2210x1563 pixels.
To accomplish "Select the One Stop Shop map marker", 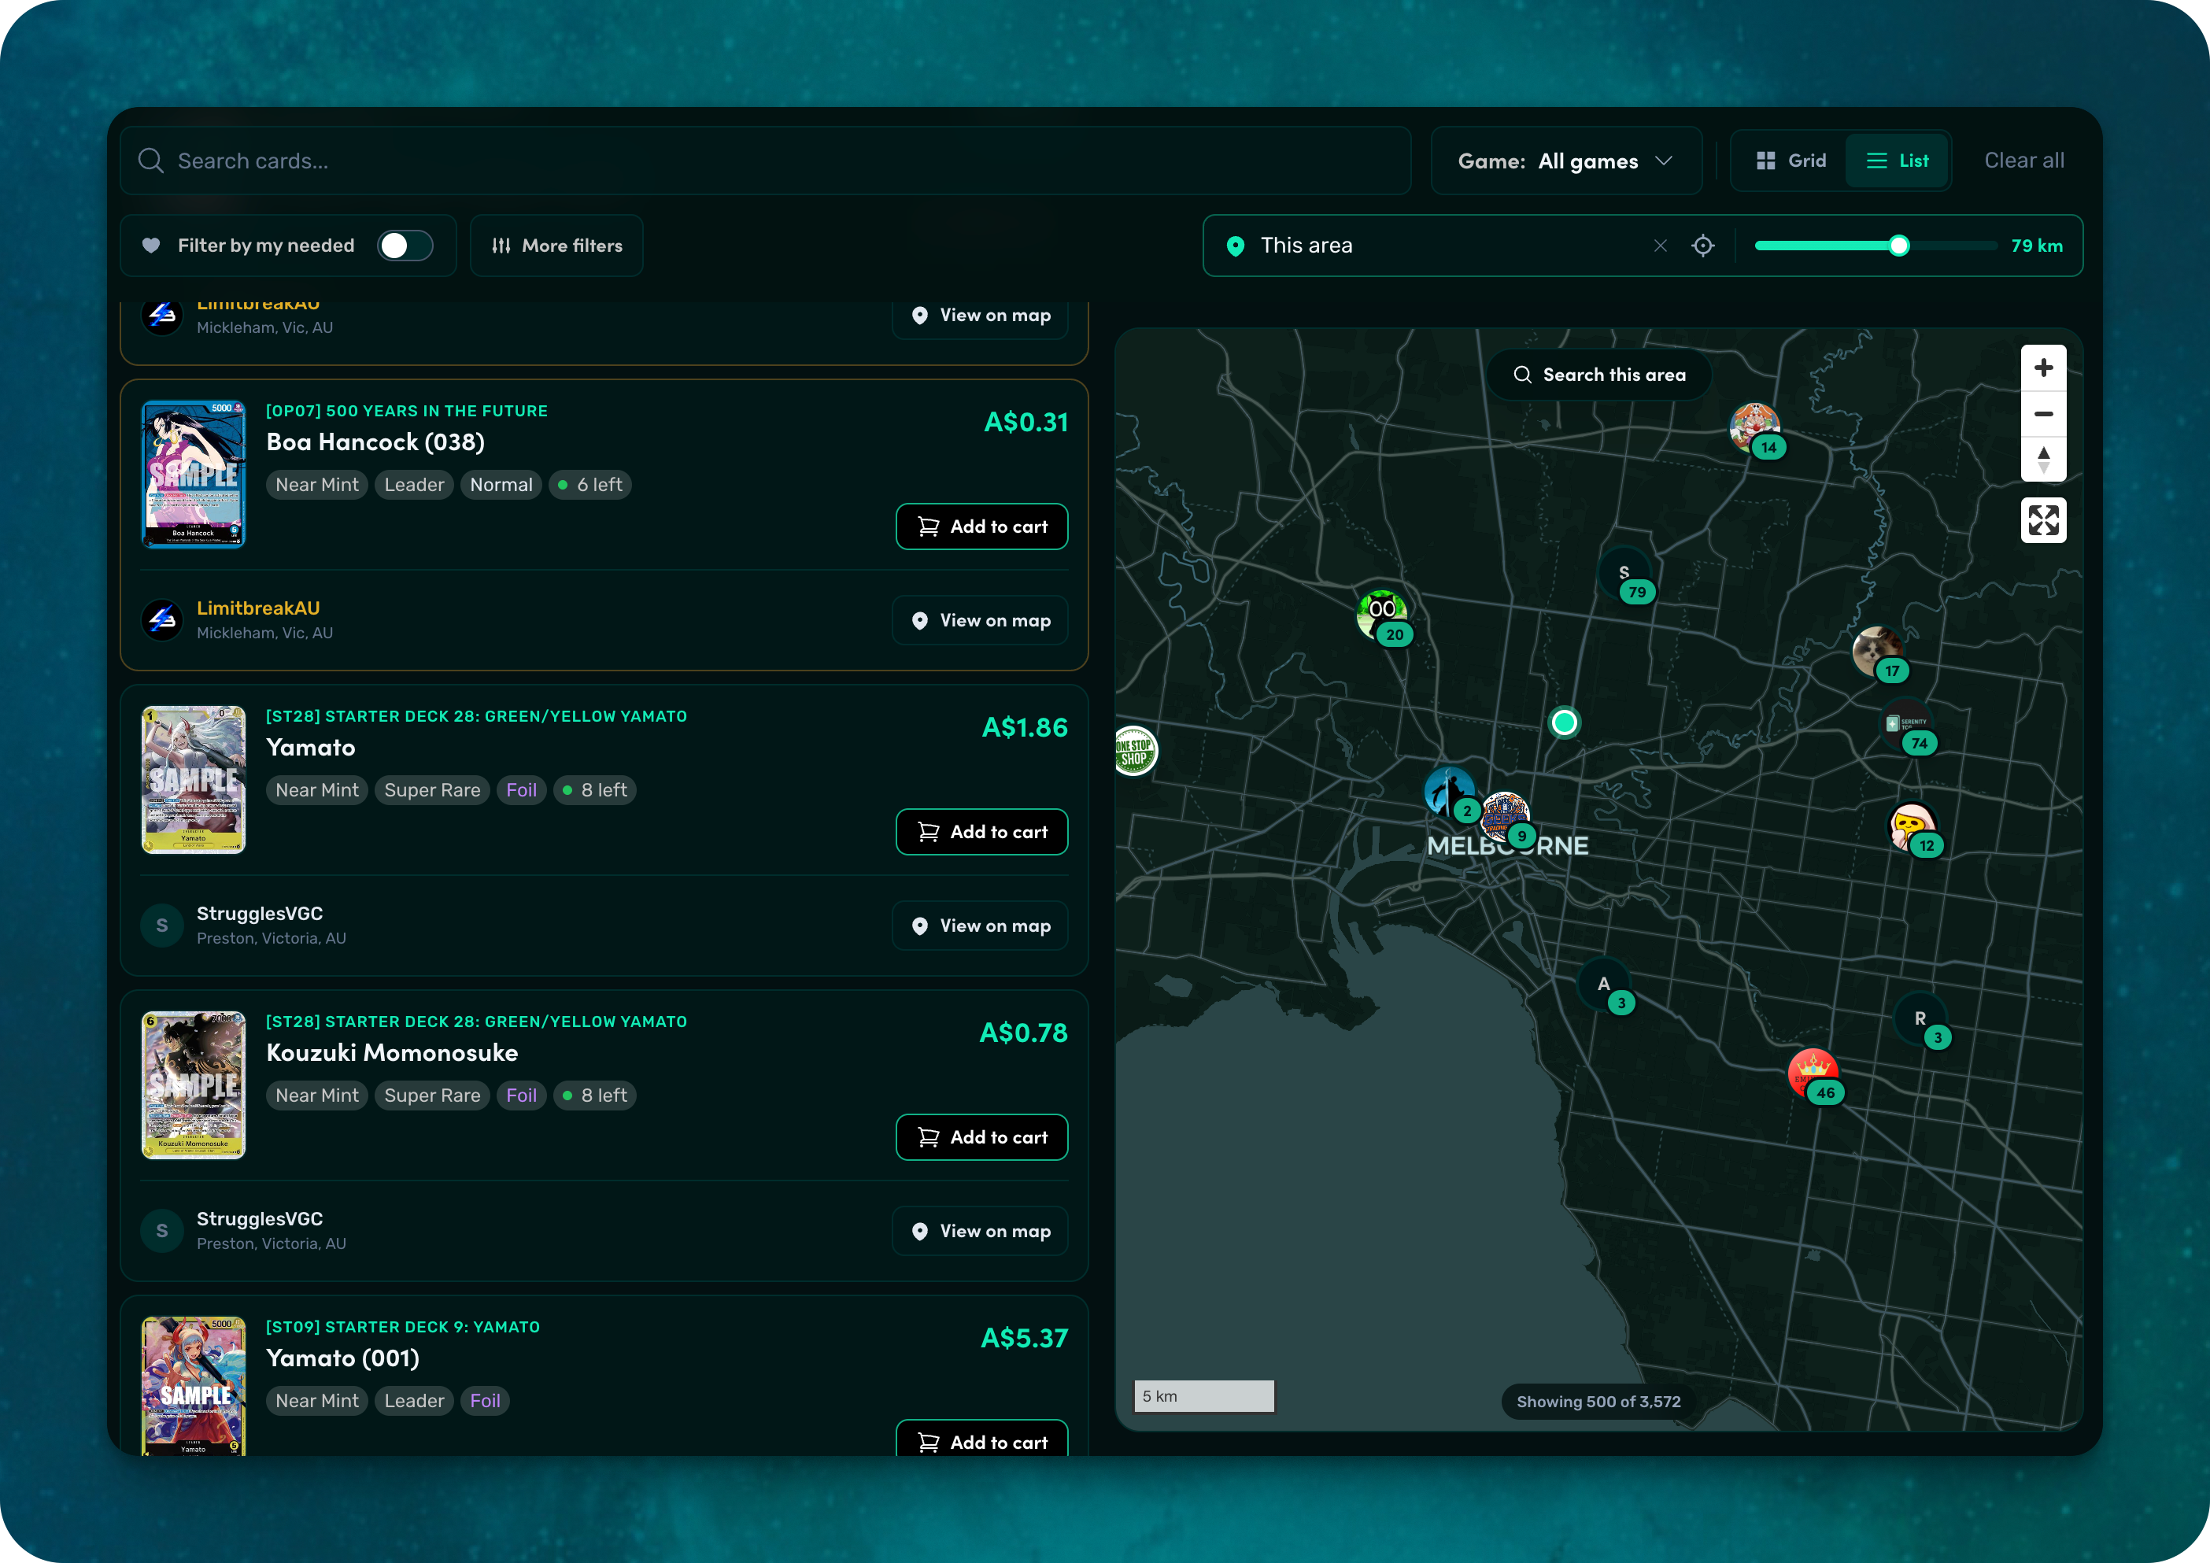I will [1135, 752].
